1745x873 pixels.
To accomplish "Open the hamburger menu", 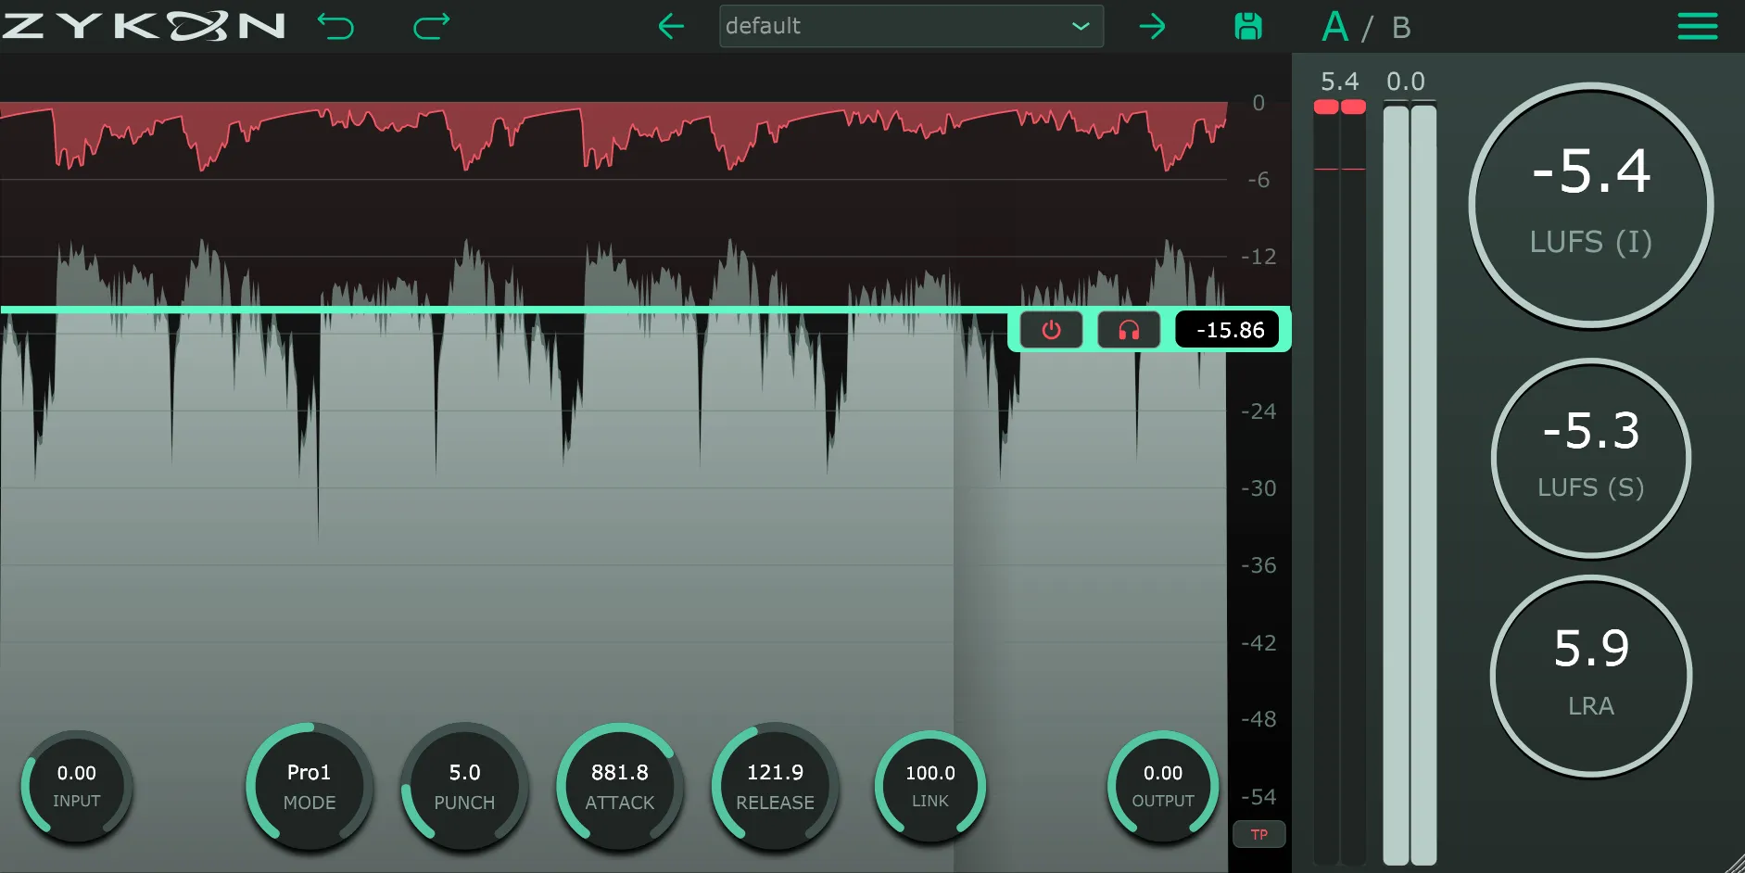I will pos(1698,26).
